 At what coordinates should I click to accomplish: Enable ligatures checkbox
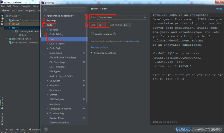click(92, 34)
